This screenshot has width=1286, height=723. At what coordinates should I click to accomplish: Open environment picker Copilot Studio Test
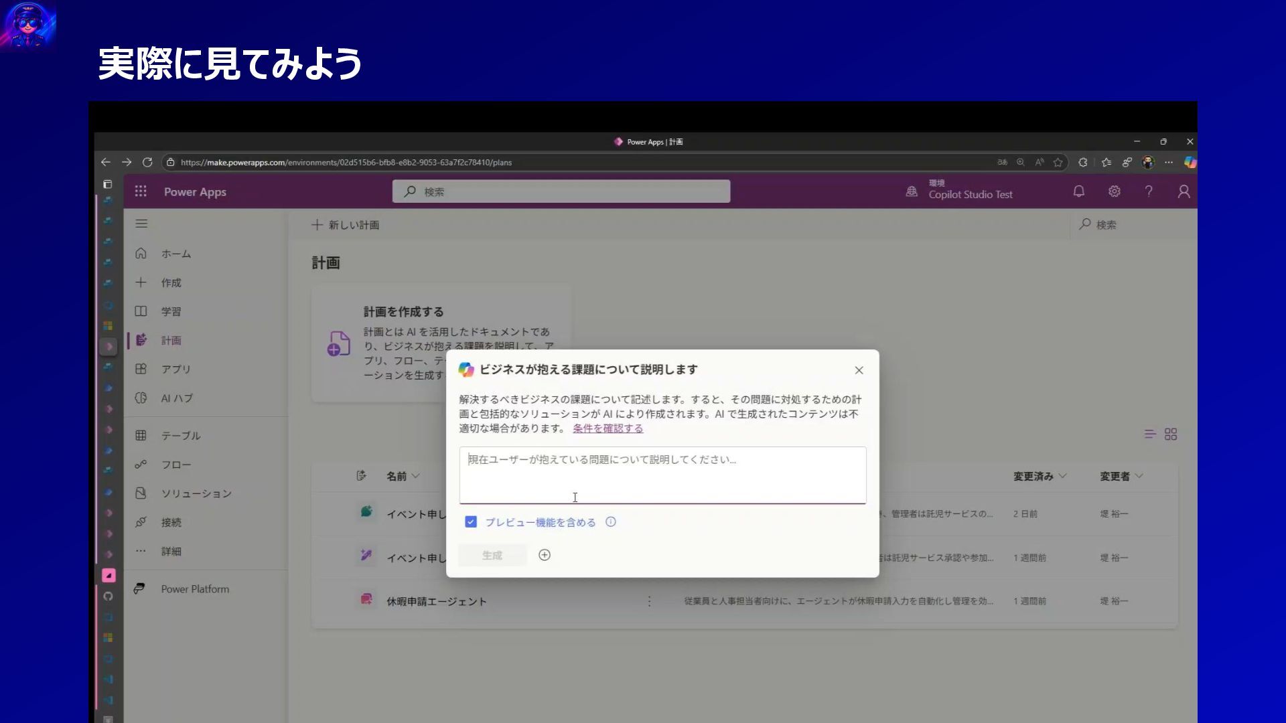point(959,189)
